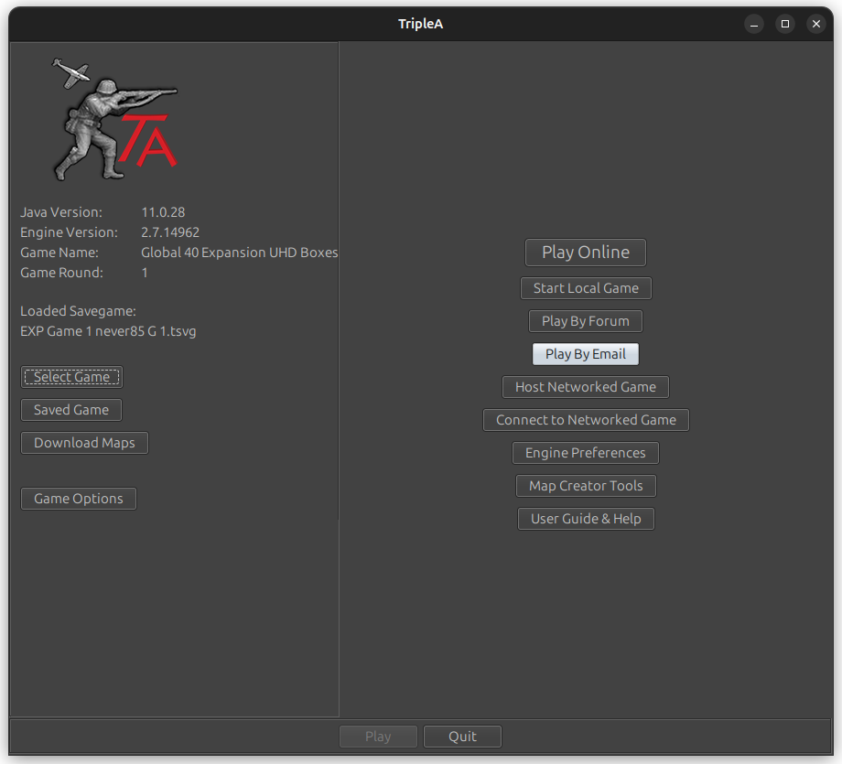Host a networked game
The height and width of the screenshot is (764, 842).
585,386
